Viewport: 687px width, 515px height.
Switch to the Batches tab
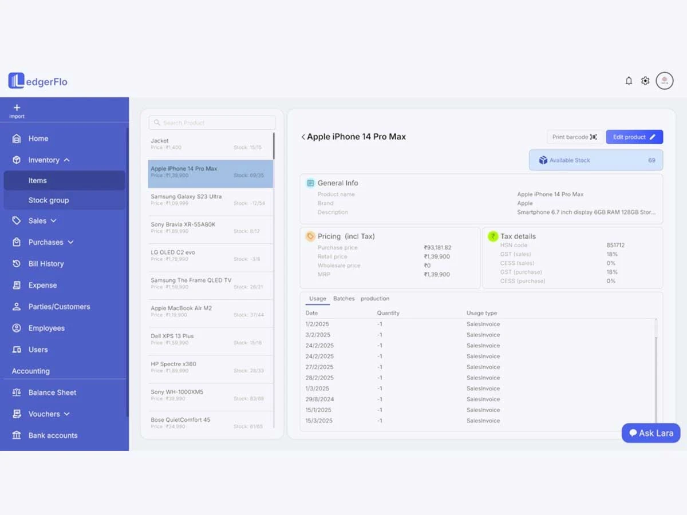tap(343, 299)
